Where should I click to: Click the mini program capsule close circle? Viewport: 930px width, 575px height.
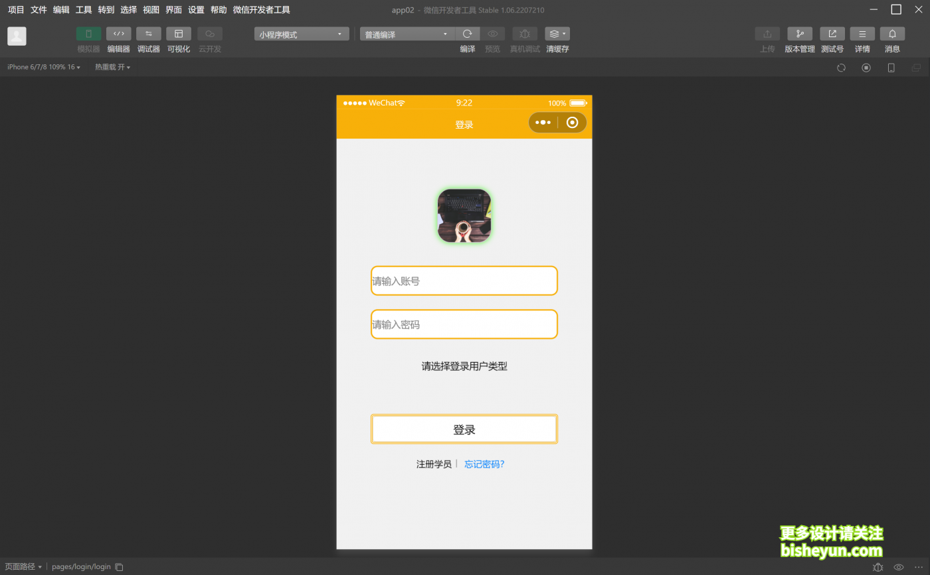[572, 123]
